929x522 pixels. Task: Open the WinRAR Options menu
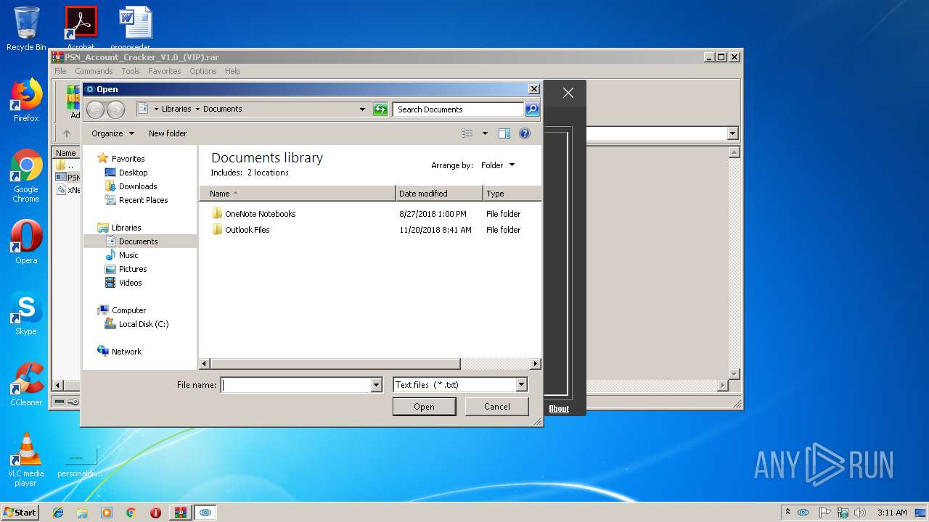[x=203, y=71]
